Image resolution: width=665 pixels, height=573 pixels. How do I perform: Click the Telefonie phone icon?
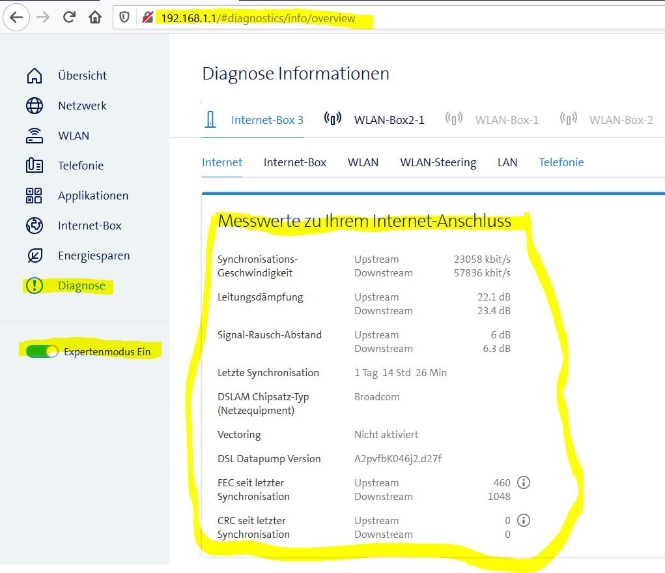coord(34,166)
